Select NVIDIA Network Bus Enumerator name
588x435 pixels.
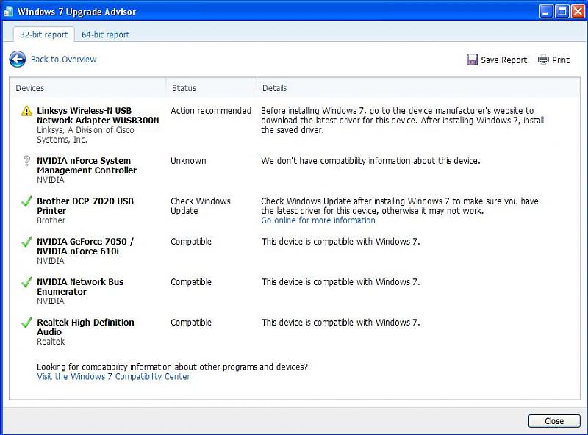point(80,287)
